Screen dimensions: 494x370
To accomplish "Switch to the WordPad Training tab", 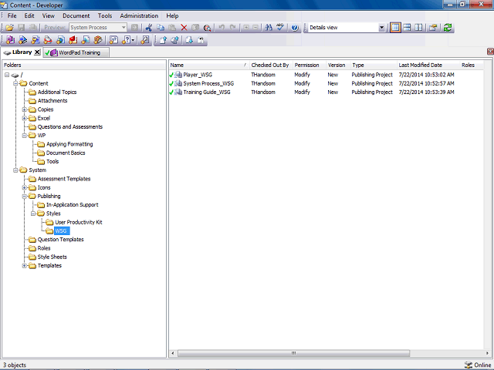I will click(76, 52).
